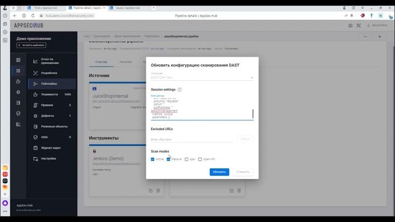Click the bug icon in narrow sidebar
This screenshot has width=395, height=222.
pyautogui.click(x=18, y=92)
